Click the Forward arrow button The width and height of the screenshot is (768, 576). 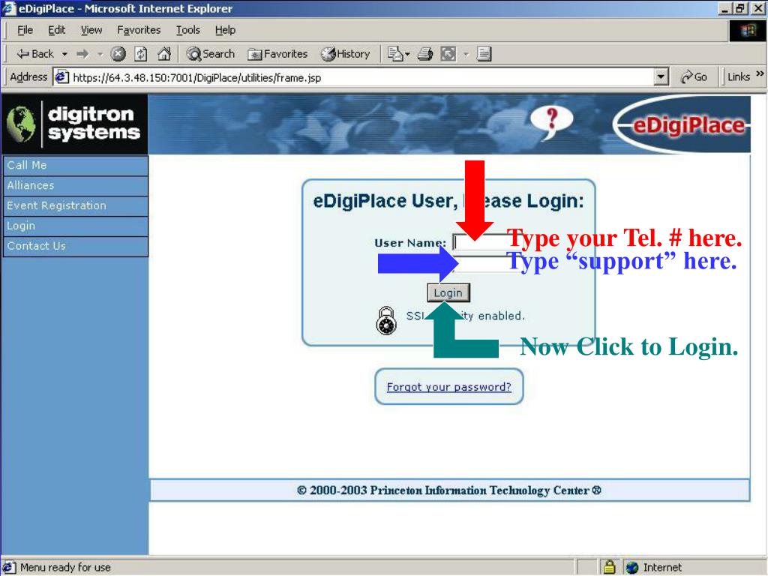[x=82, y=54]
